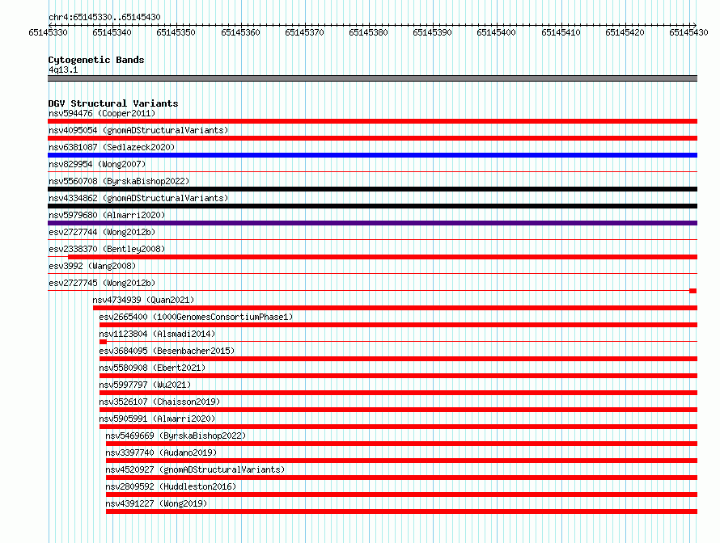720x543 pixels.
Task: Click esv2338370 (Bentley2008) label
Action: coord(107,249)
